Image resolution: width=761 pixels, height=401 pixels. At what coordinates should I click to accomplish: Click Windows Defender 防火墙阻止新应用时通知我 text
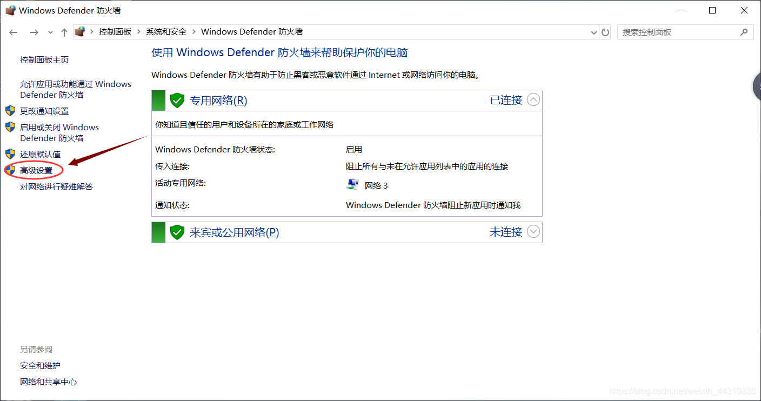[433, 205]
